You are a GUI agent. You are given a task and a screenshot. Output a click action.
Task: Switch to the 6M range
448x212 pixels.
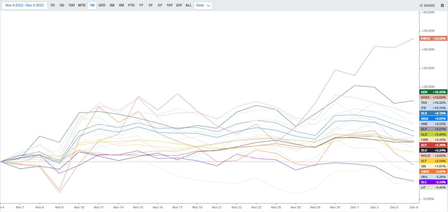pos(122,5)
